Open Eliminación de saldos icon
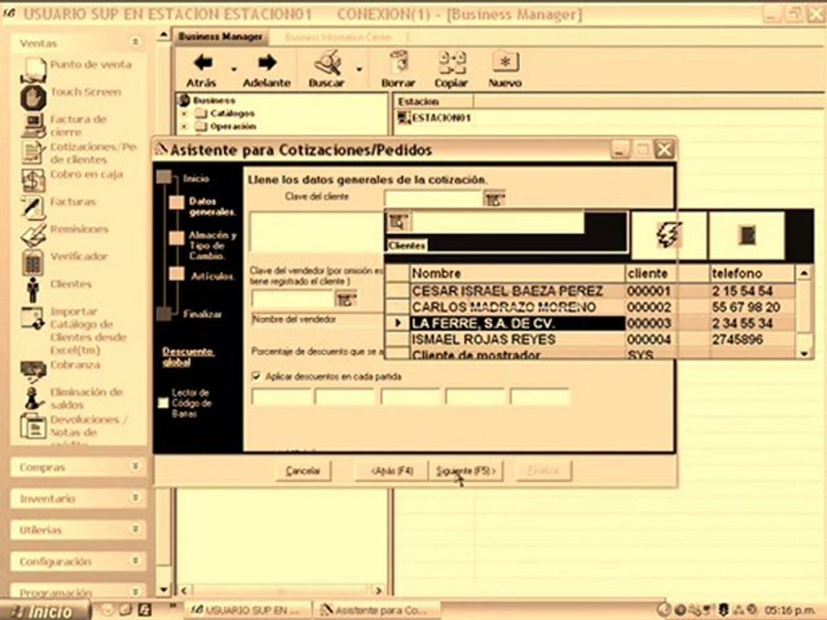Viewport: 827px width, 620px height. point(34,398)
